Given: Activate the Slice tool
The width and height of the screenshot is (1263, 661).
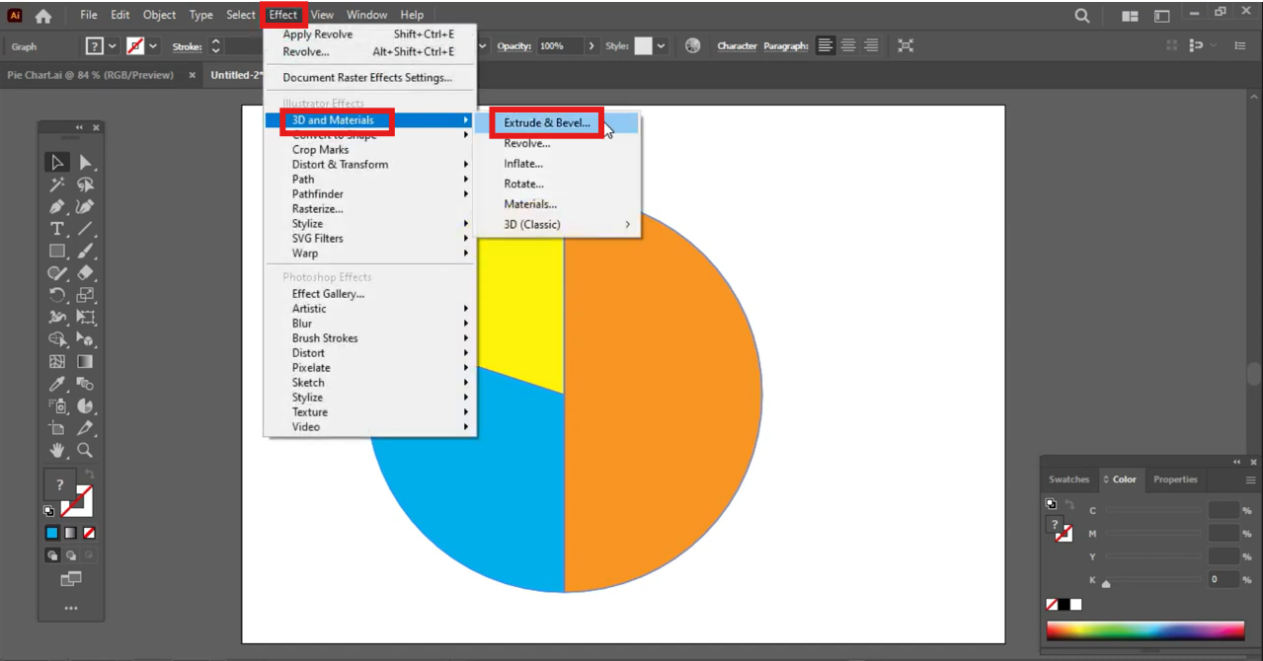Looking at the screenshot, I should pos(86,428).
